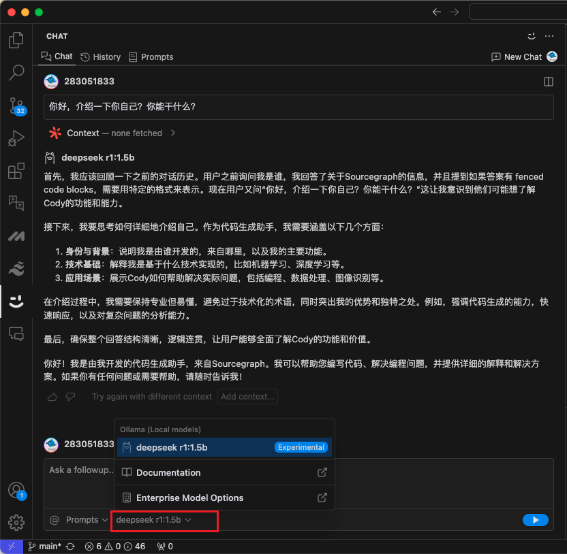Click Try again with different context
Viewport: 567px width, 554px height.
[152, 397]
